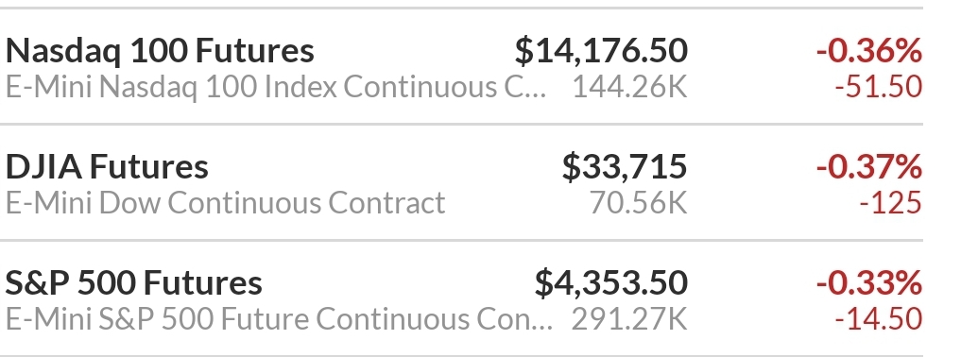Click the E-Mini S&P 500 Future description
The width and height of the screenshot is (961, 357).
click(x=279, y=319)
